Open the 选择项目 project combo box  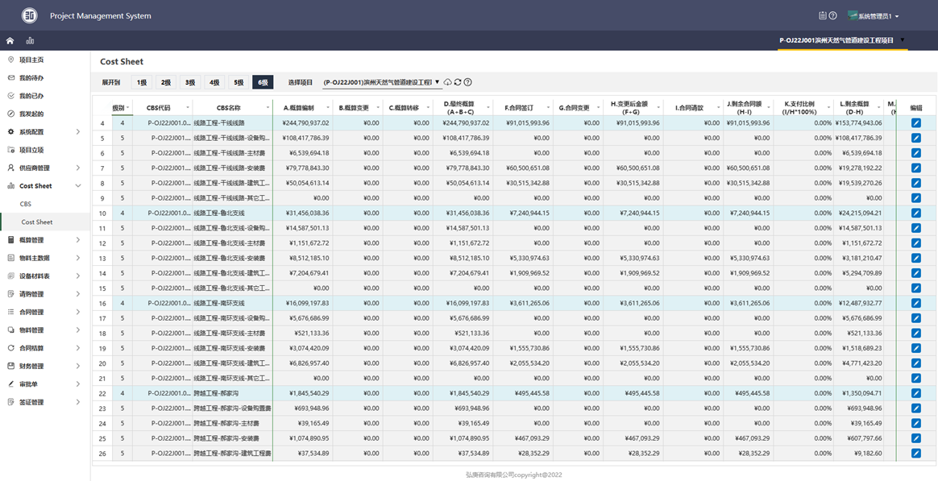coord(381,82)
